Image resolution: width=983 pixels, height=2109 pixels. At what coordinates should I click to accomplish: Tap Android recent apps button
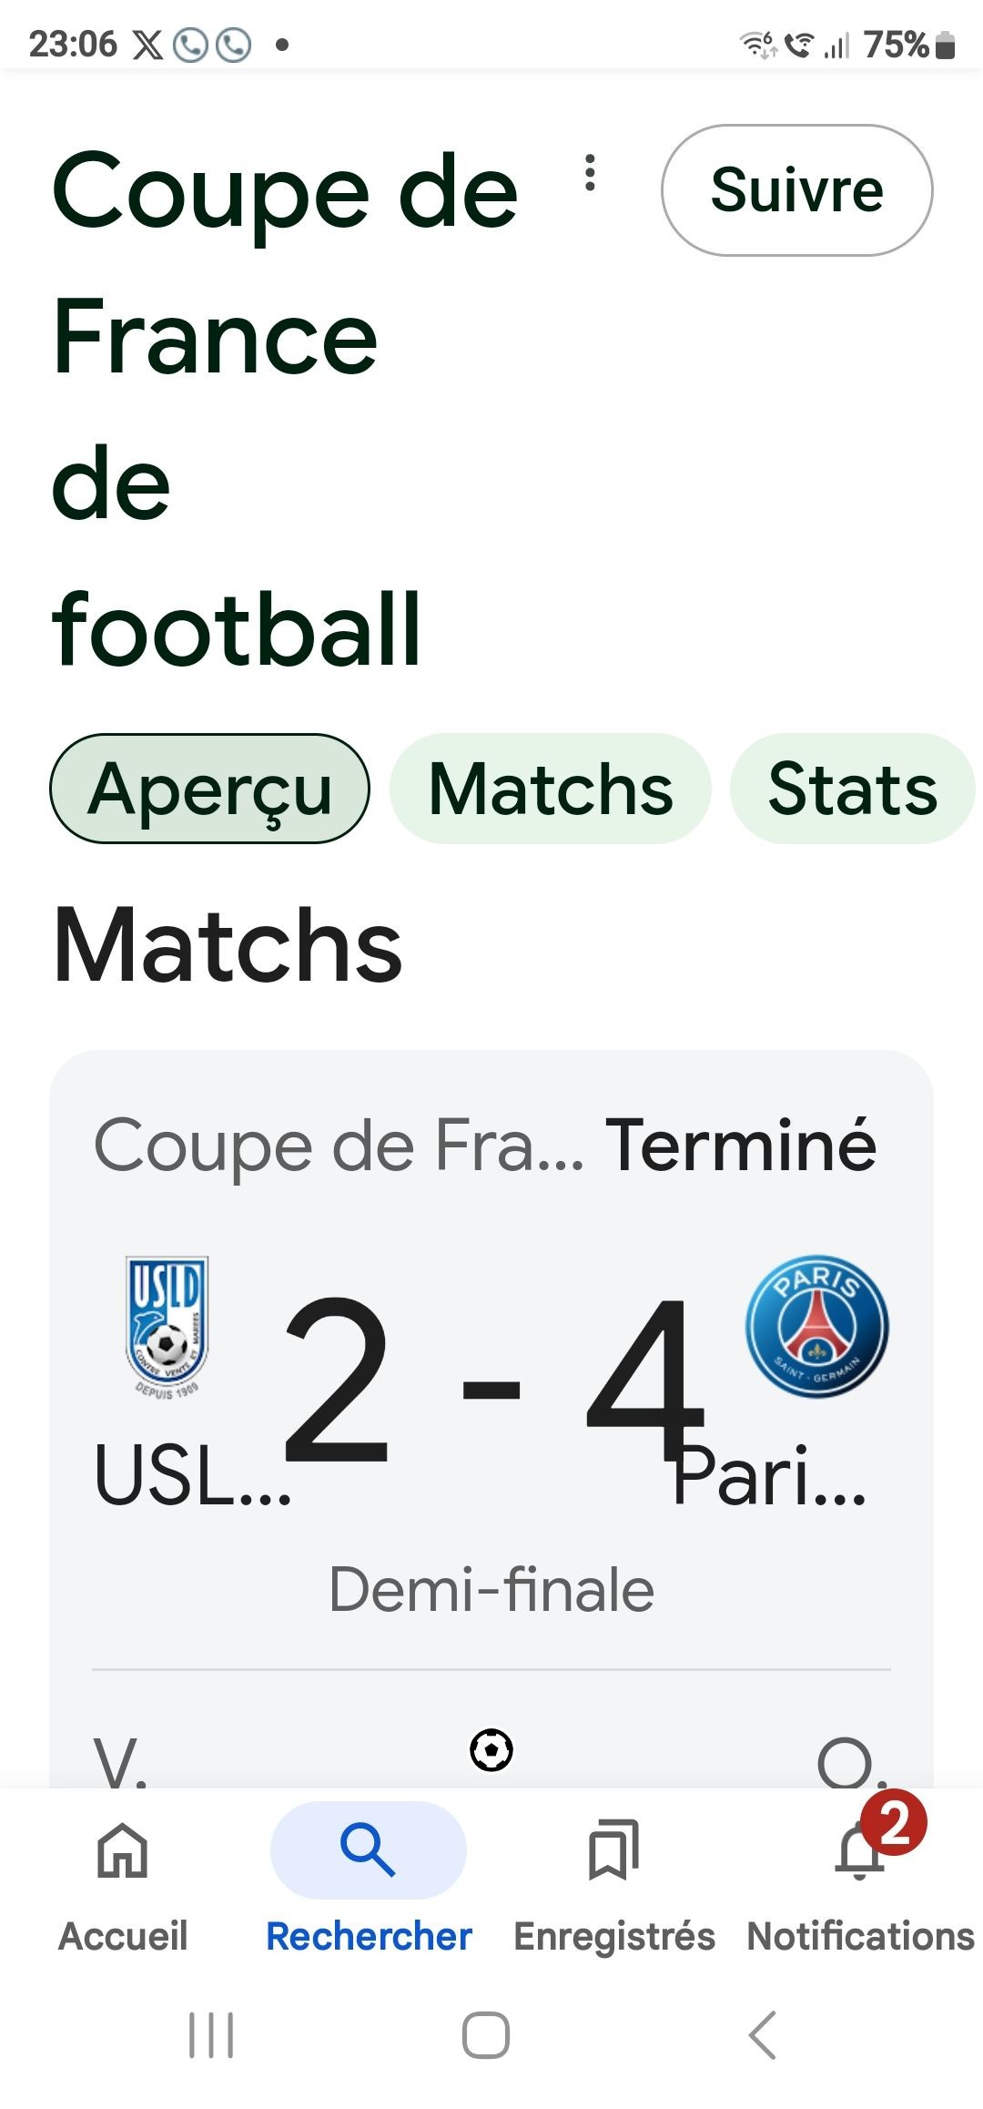[x=211, y=2034]
